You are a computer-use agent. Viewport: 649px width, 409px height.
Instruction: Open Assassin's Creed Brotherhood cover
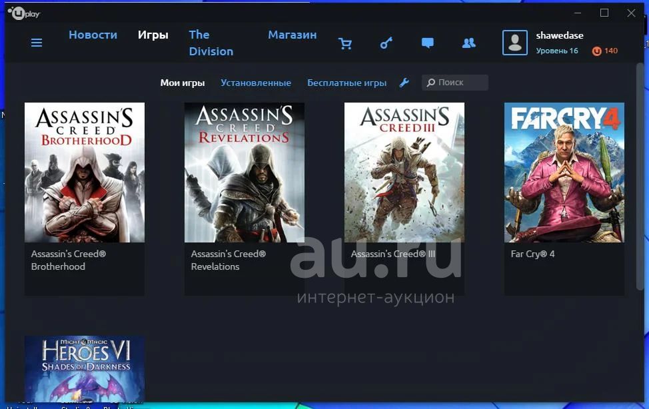(85, 173)
